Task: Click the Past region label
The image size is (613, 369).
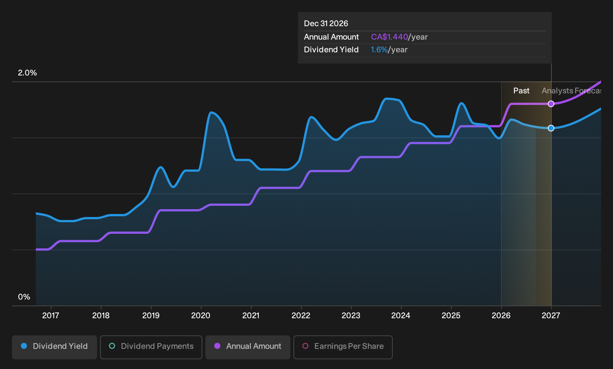Action: 521,91
